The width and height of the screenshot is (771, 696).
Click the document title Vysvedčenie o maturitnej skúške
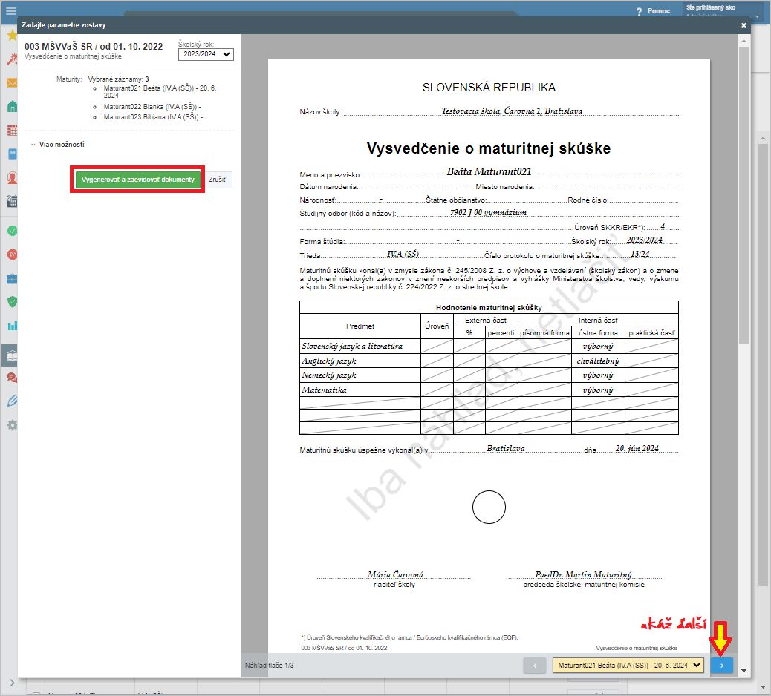click(489, 148)
